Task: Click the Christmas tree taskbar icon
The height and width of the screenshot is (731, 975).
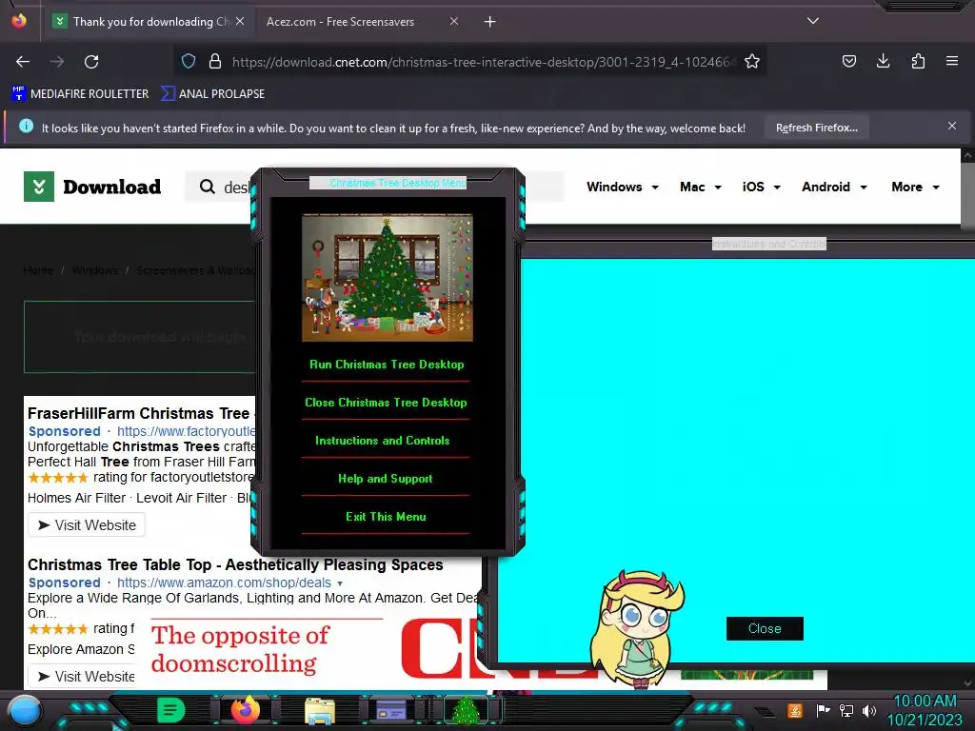Action: pos(467,710)
